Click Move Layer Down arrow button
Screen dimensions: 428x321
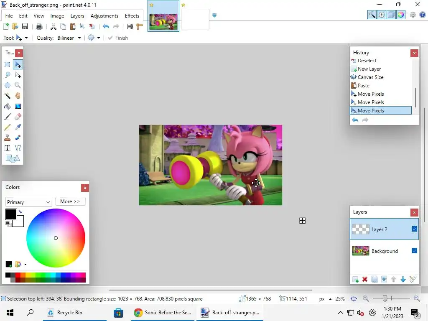403,279
